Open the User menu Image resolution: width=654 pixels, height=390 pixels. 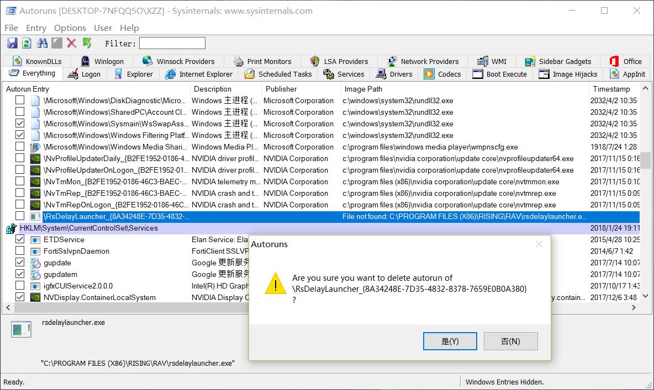tap(103, 28)
